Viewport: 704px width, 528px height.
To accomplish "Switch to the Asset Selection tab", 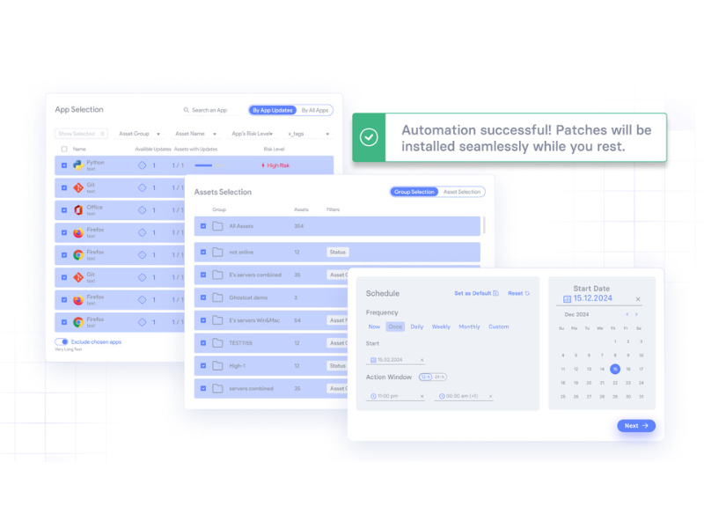I will point(461,192).
